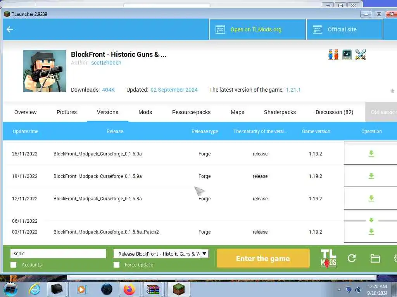Click the 25/11/2022 update date
Viewport: 397px width, 297px height.
click(x=25, y=154)
